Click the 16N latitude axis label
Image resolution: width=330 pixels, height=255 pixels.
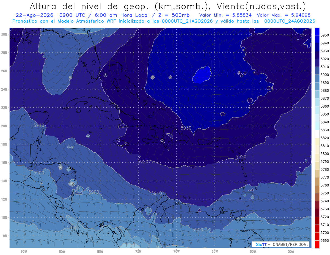[x=4, y=163]
